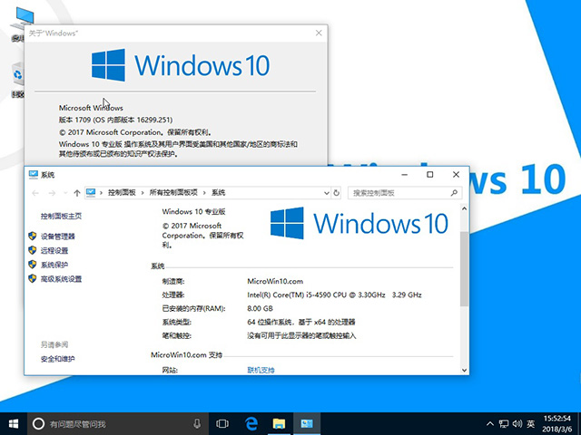The height and width of the screenshot is (435, 581).
Task: Click version 1709 text in About dialog
Action: click(x=115, y=120)
